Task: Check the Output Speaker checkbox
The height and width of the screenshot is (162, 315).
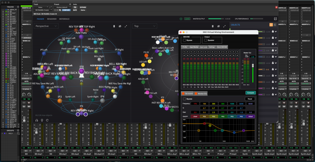Action: click(205, 40)
